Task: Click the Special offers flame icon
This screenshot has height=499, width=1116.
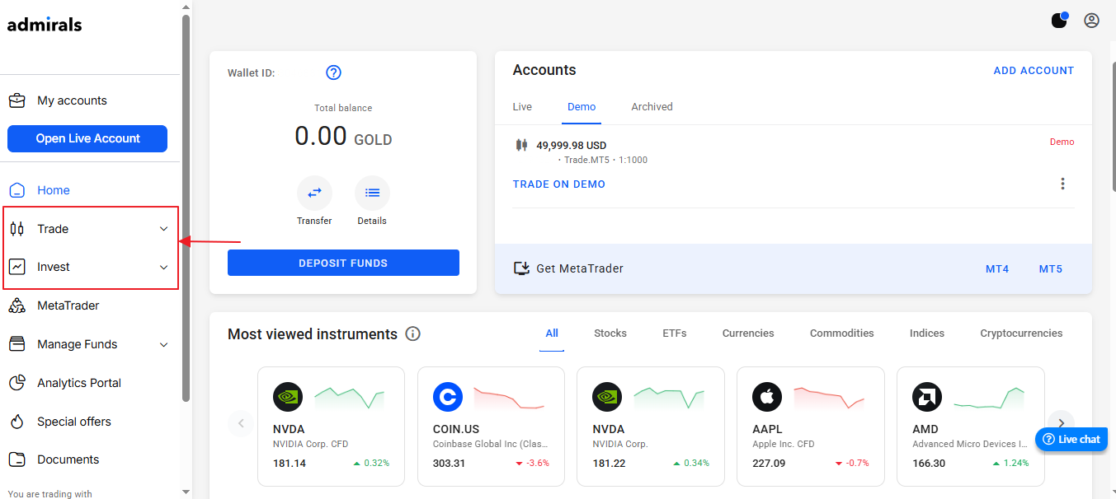Action: [16, 422]
